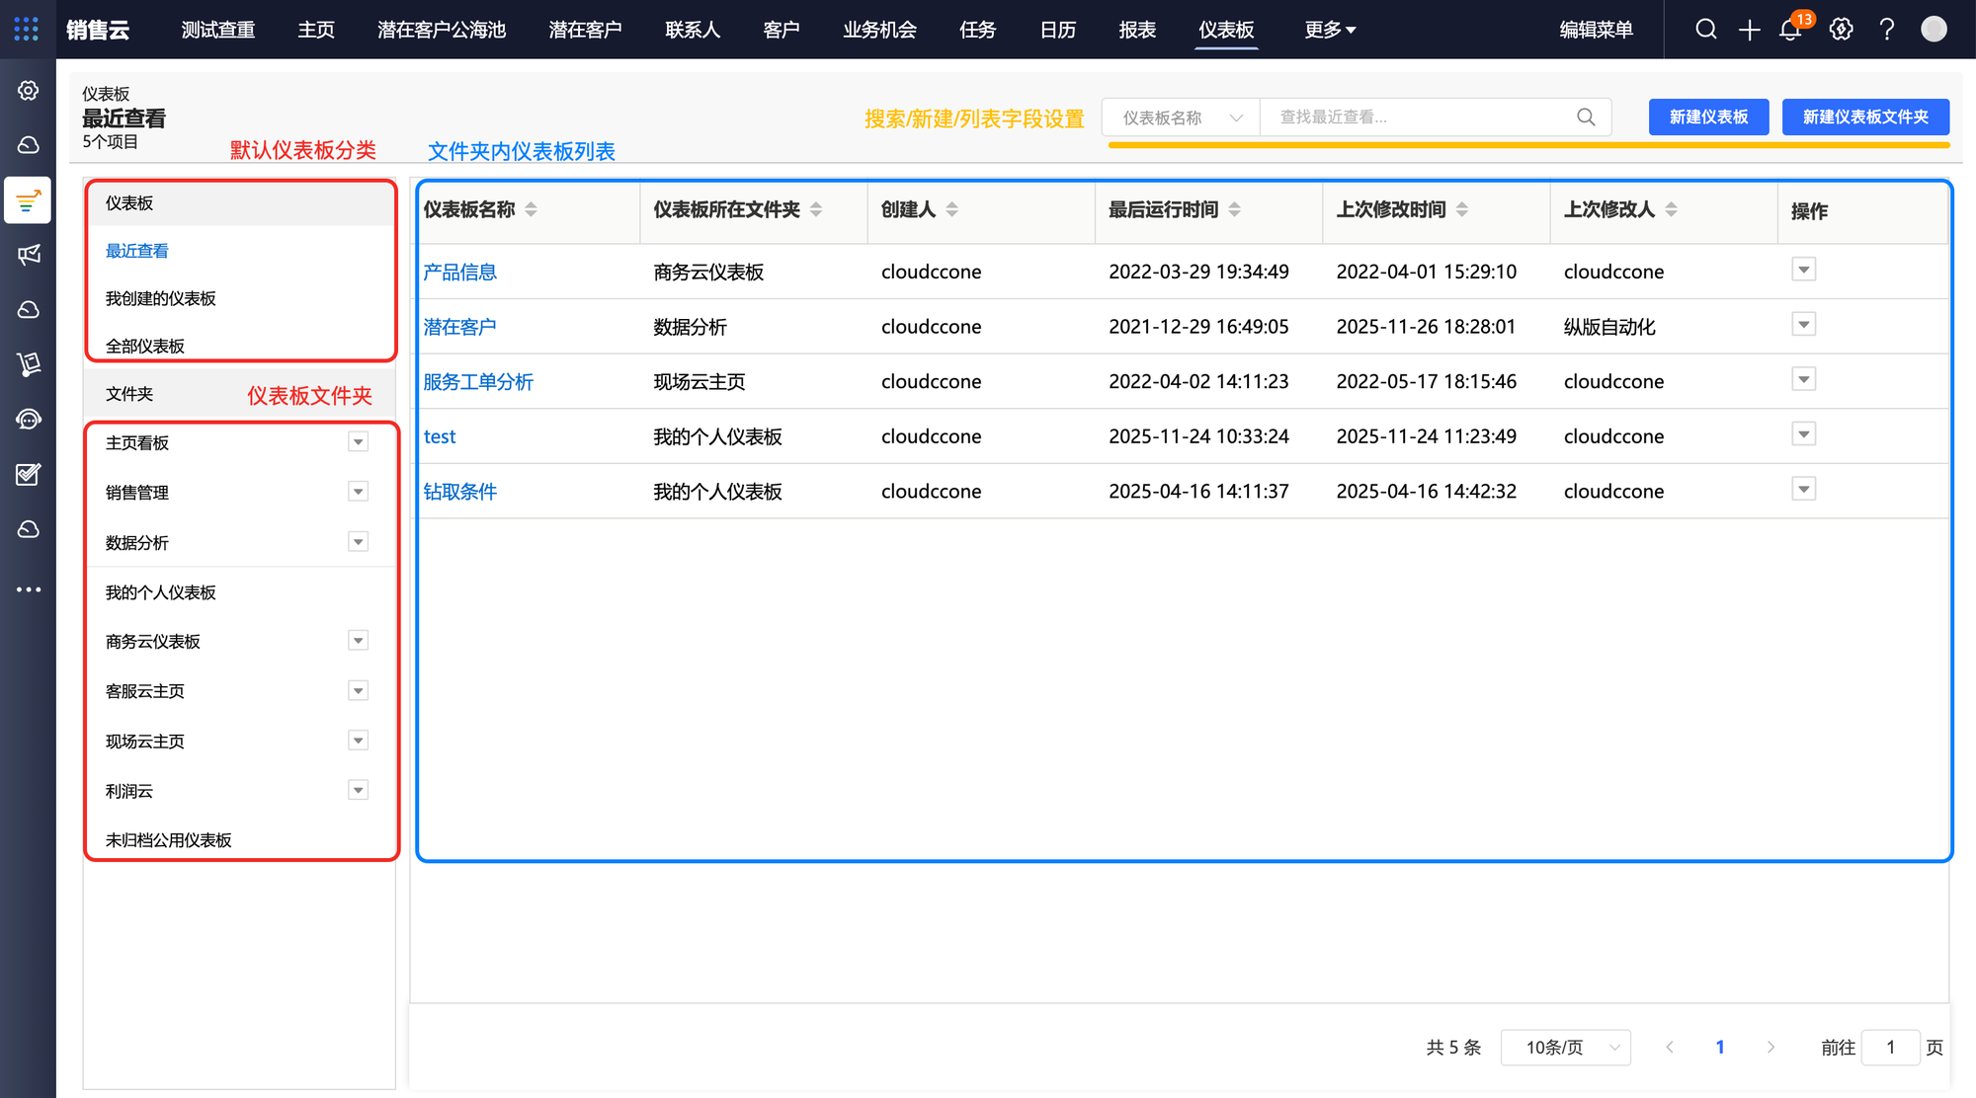Click the help question mark icon

point(1887,30)
